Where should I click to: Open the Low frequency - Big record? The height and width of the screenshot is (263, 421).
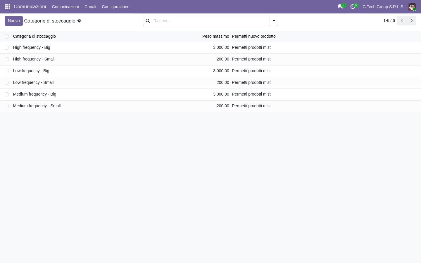click(31, 71)
